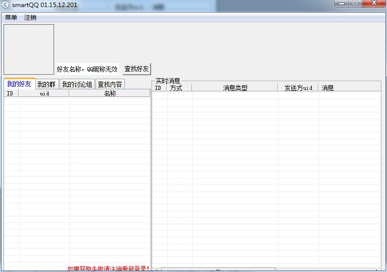The width and height of the screenshot is (387, 272).
Task: Click the 消息 column header
Action: [x=350, y=88]
